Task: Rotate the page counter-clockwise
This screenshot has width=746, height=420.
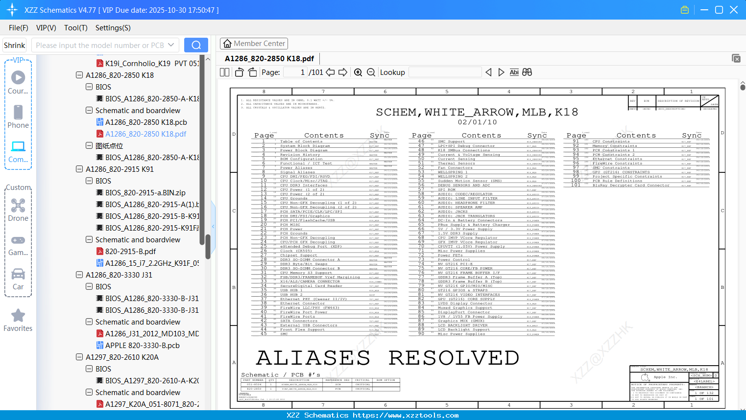Action: 240,72
